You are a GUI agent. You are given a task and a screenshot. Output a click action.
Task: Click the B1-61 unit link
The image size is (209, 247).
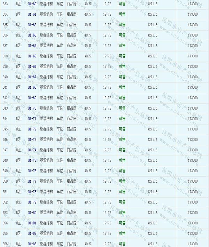coord(32,15)
